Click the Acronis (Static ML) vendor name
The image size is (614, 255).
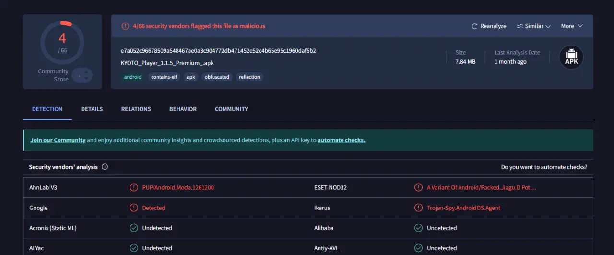pyautogui.click(x=53, y=228)
